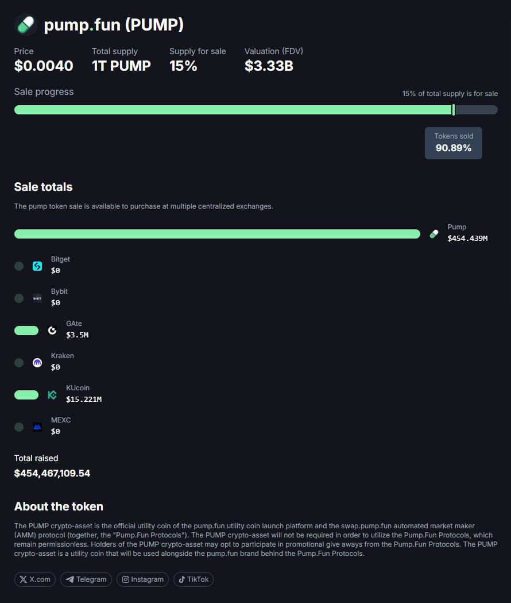The image size is (511, 603).
Task: Click the Total raised dollar amount
Action: [52, 473]
